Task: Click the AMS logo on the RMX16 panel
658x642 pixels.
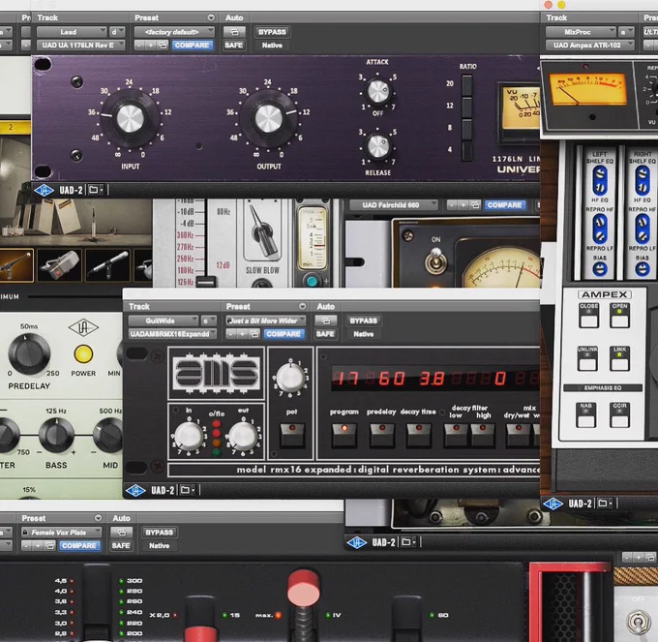Action: pos(216,373)
